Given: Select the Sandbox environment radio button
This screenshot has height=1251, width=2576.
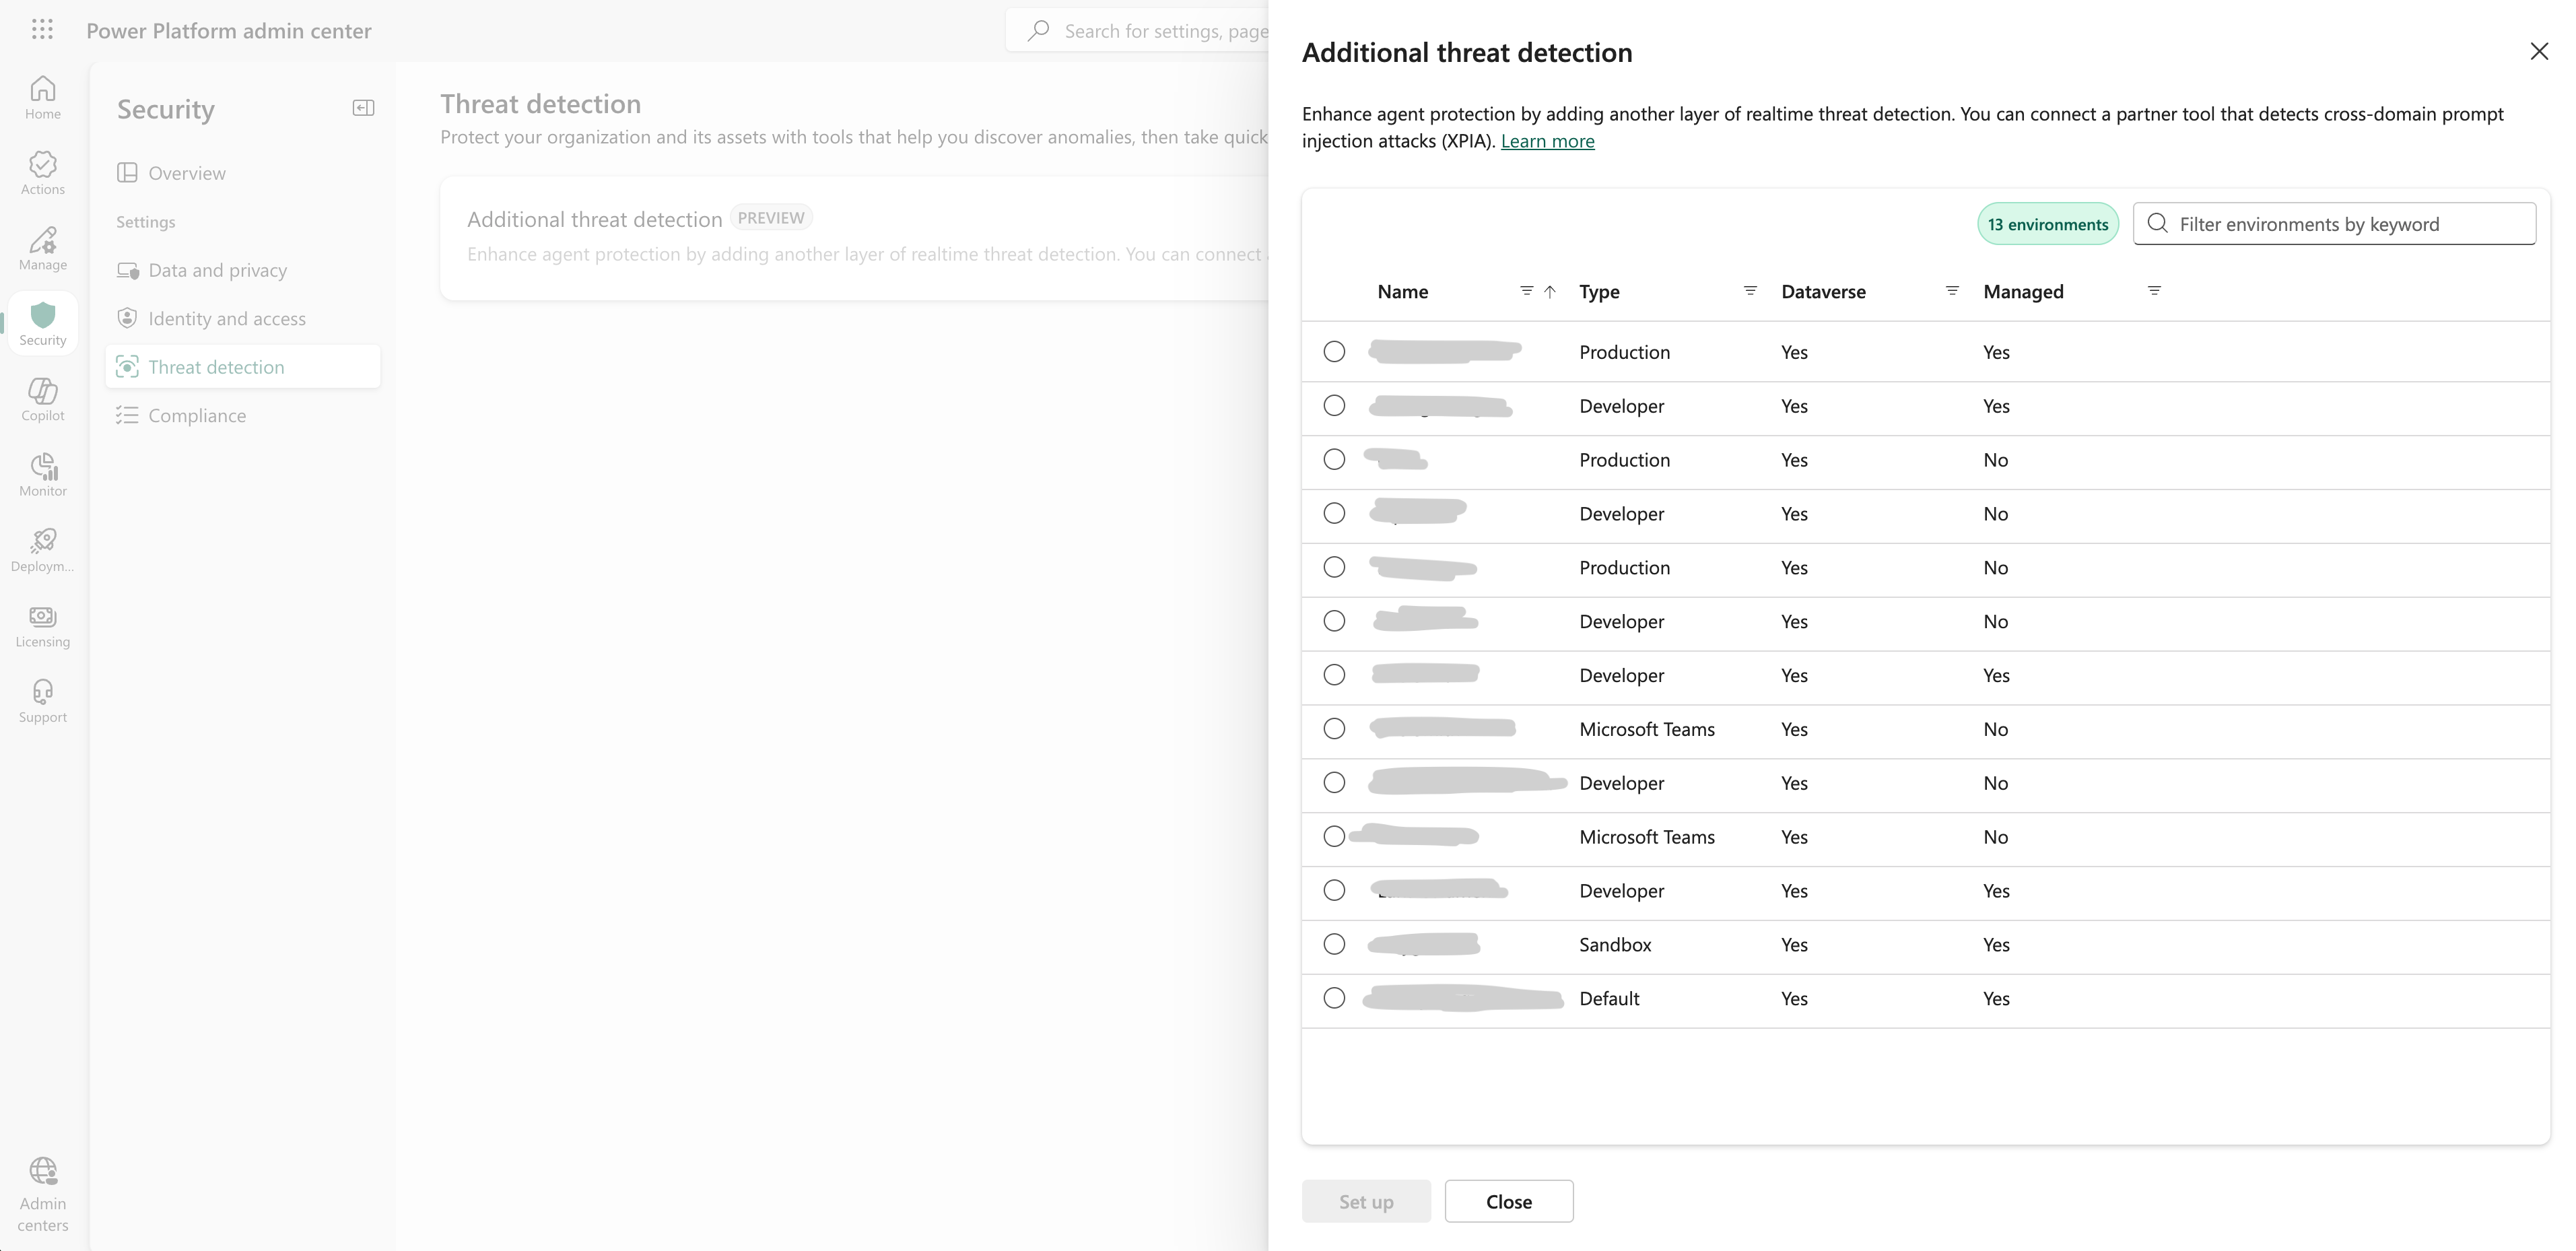Looking at the screenshot, I should [1334, 944].
